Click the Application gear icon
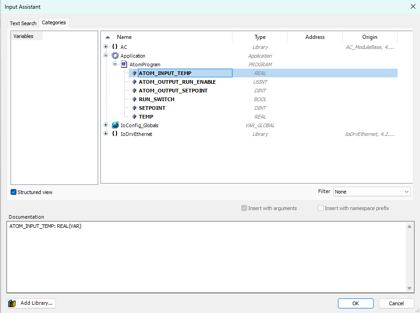Viewport: 420px width, 313px height. [x=115, y=56]
